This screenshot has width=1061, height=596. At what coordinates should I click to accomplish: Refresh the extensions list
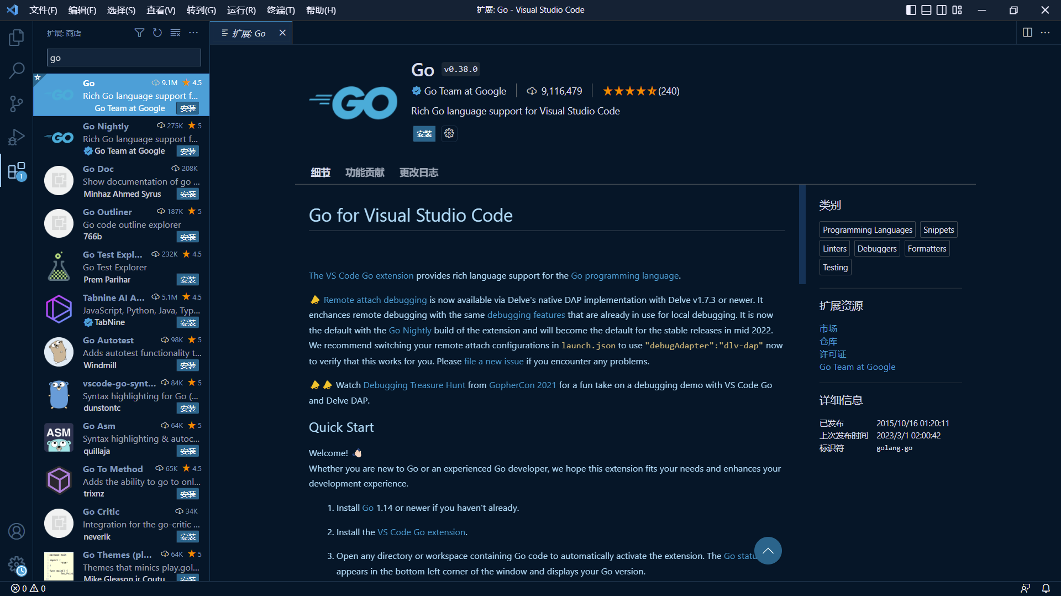click(x=157, y=33)
